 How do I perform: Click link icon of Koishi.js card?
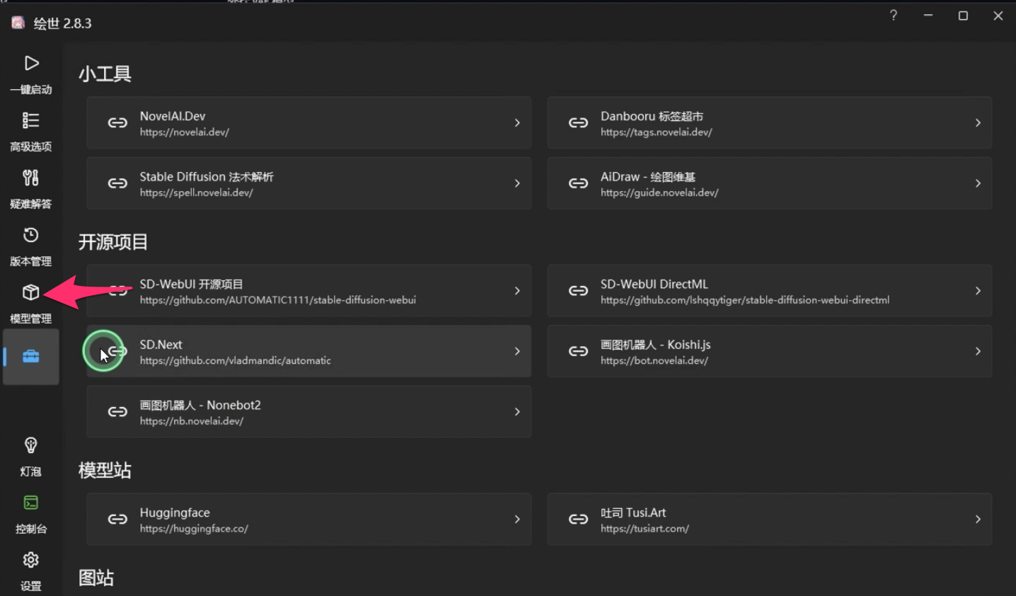click(578, 351)
